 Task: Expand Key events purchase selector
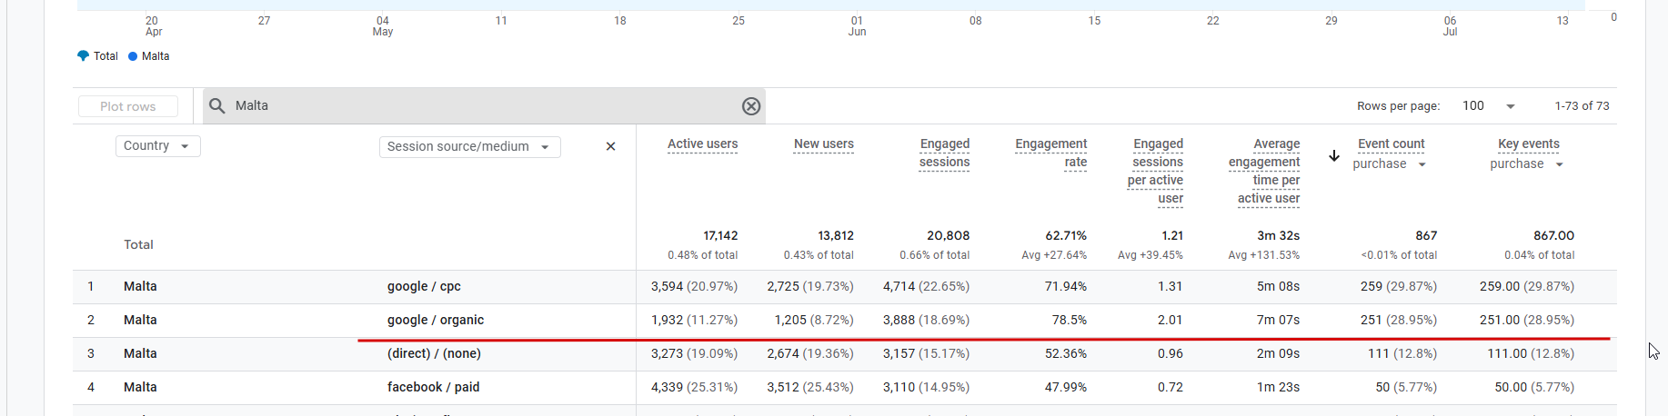coord(1527,164)
